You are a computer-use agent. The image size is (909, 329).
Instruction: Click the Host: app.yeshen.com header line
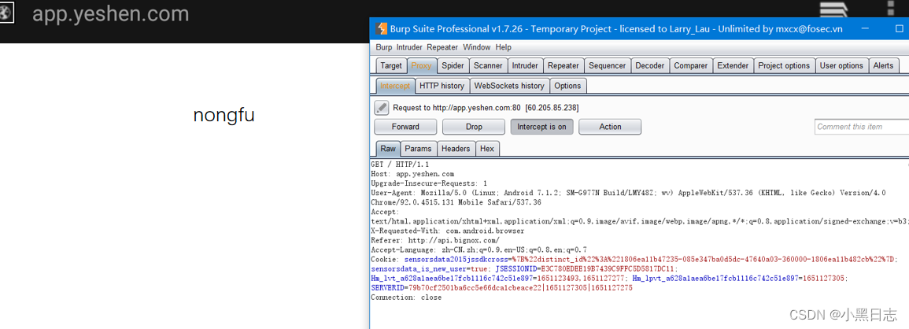412,173
